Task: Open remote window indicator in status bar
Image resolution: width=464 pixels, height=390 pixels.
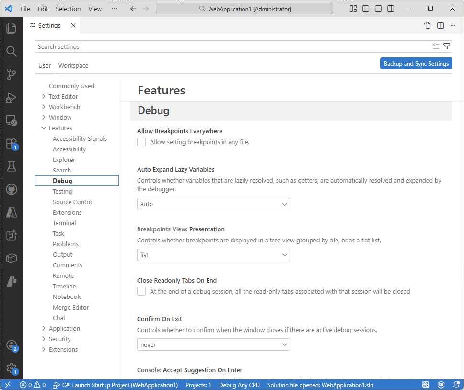Action: 8,385
